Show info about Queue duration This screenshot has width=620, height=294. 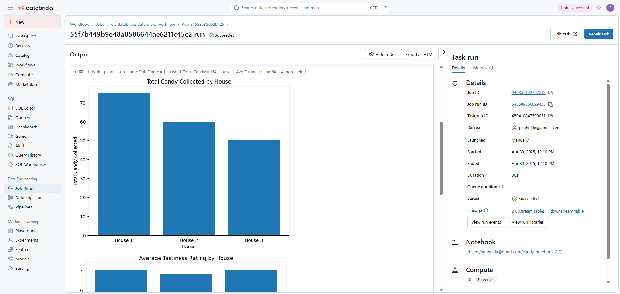pyautogui.click(x=501, y=187)
